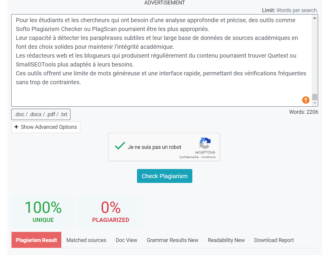332x255 pixels.
Task: Click the Check Plagiarism button
Action: tap(165, 176)
